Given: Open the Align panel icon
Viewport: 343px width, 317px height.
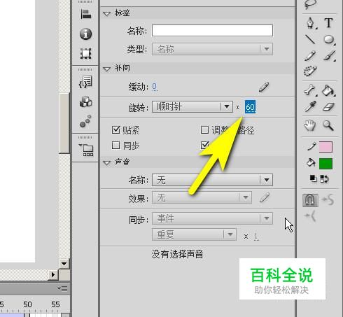Looking at the screenshot, I should [85, 14].
